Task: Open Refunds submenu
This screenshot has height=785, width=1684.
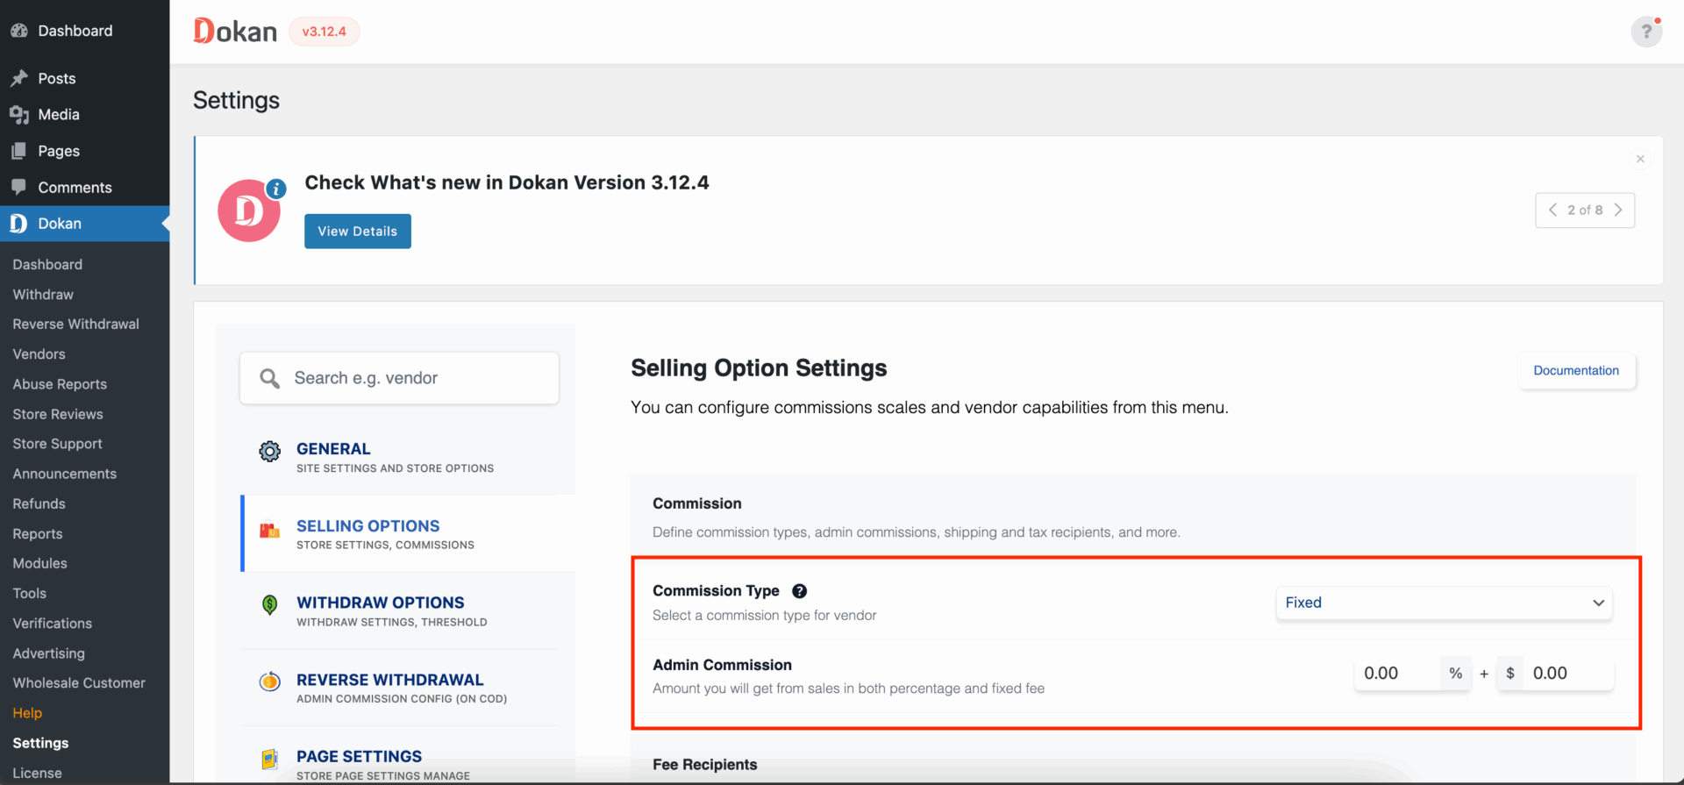Action: (x=39, y=503)
